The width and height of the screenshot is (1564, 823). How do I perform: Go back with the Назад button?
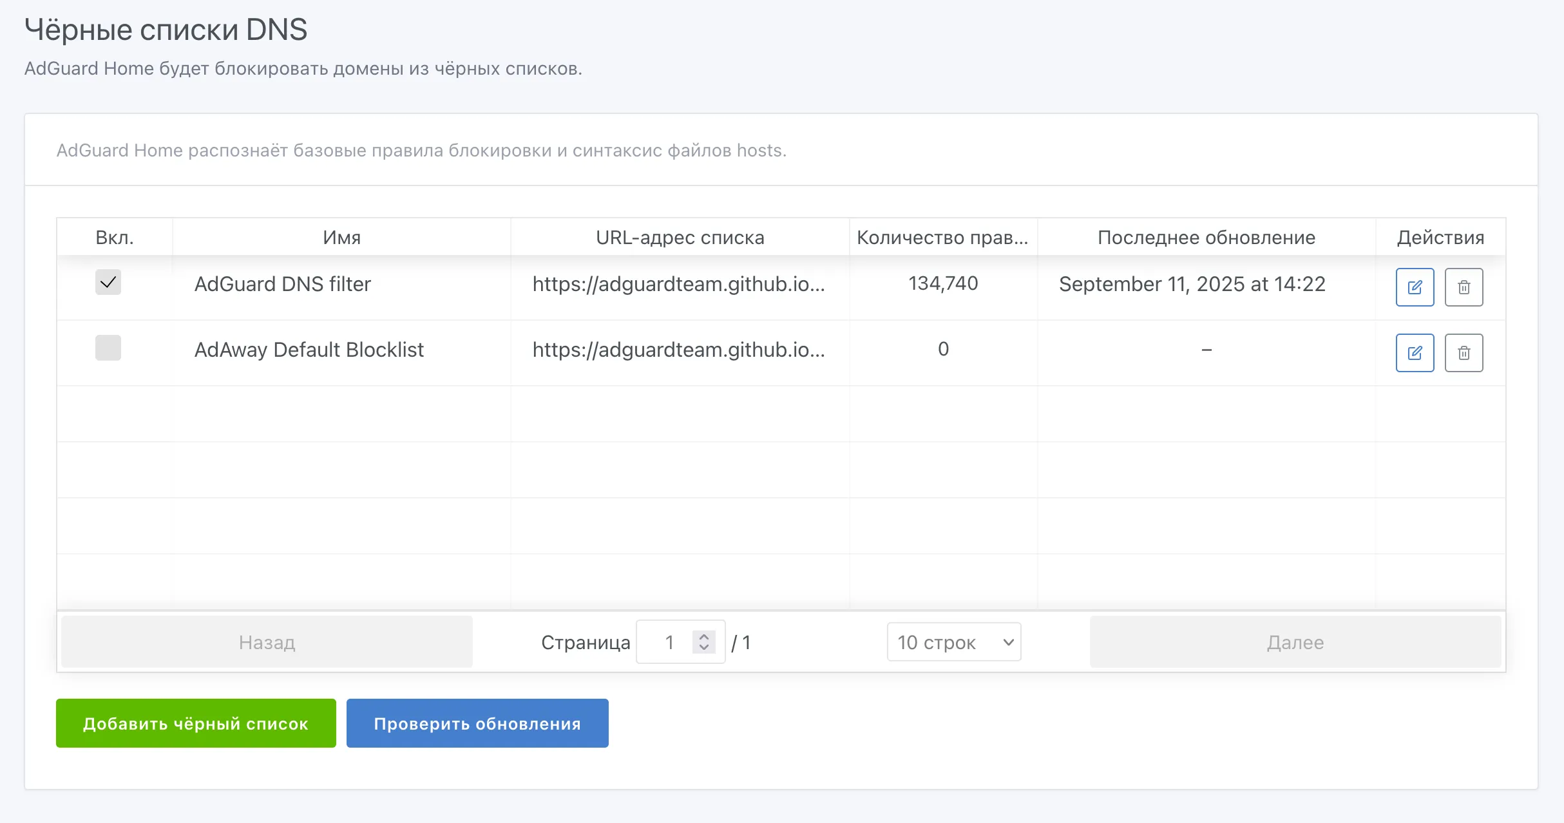tap(267, 642)
